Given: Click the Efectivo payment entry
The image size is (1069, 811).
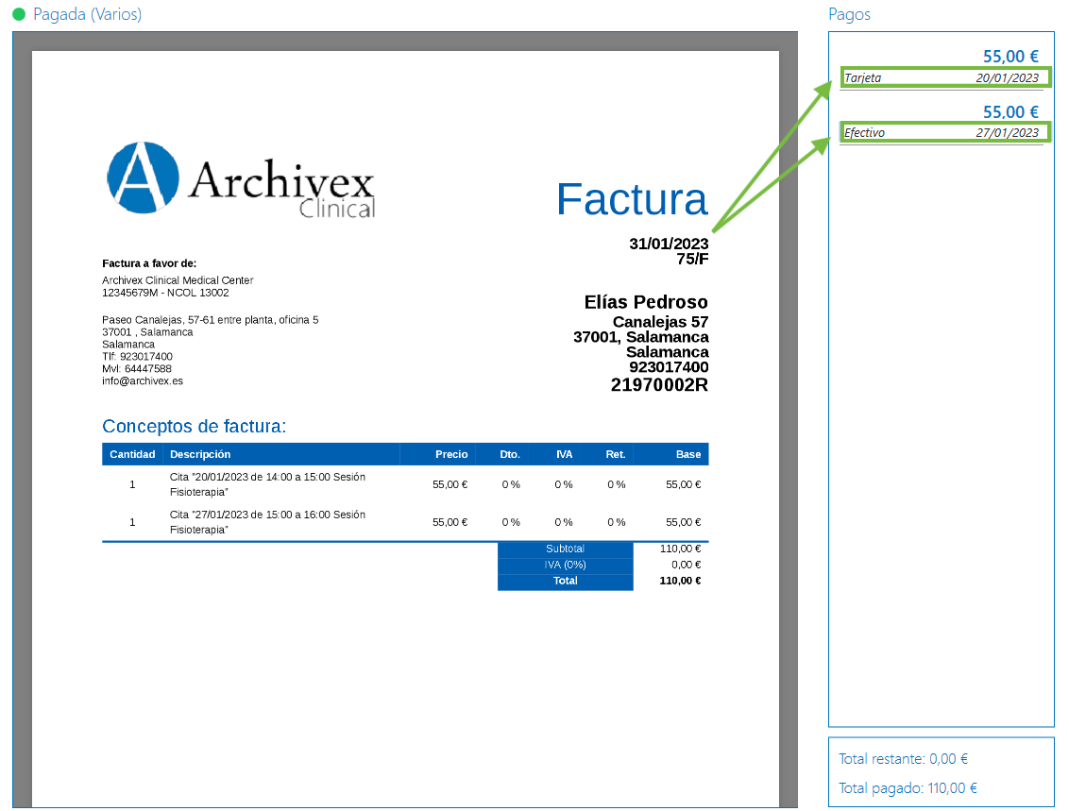Looking at the screenshot, I should (944, 132).
